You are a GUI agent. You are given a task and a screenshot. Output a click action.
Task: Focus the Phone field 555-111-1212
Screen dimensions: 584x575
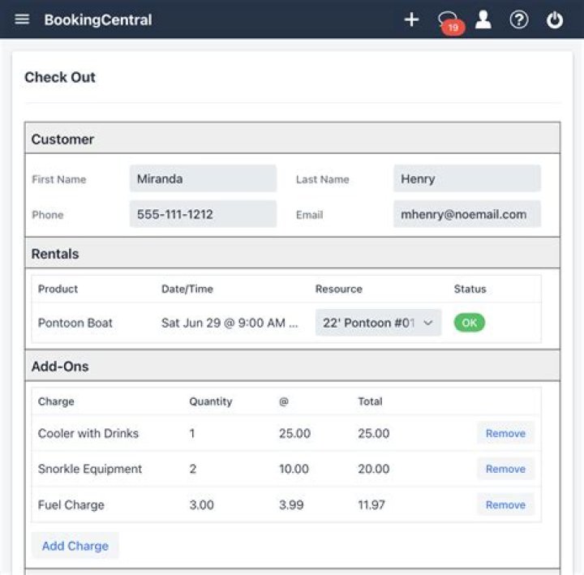point(203,214)
